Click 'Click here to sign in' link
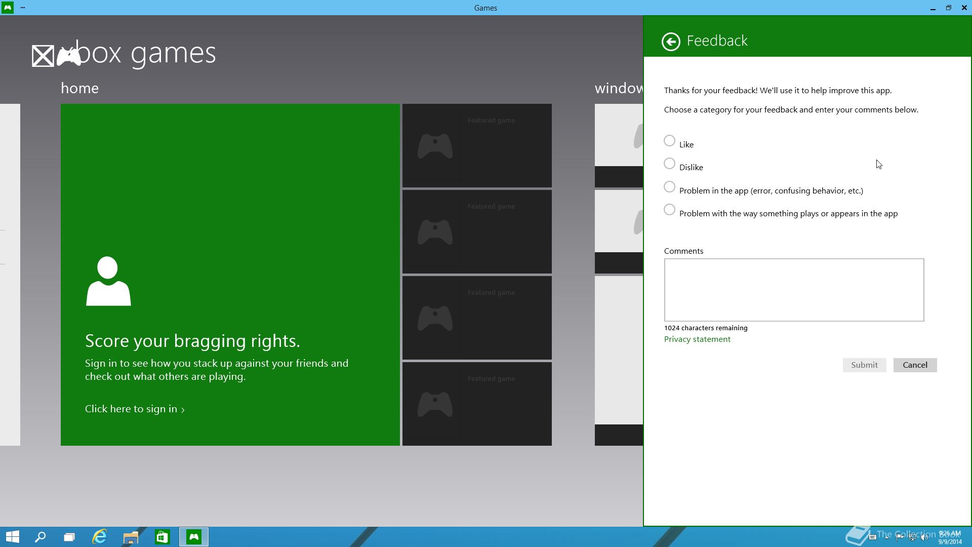Screen dimensions: 972x547 click(135, 409)
